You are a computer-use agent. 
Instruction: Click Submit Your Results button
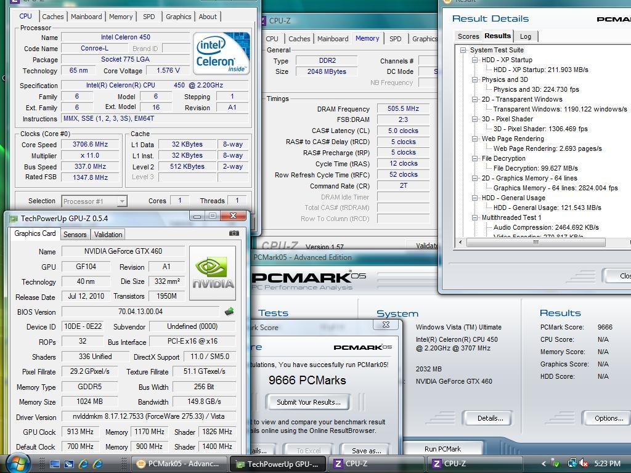pos(308,402)
